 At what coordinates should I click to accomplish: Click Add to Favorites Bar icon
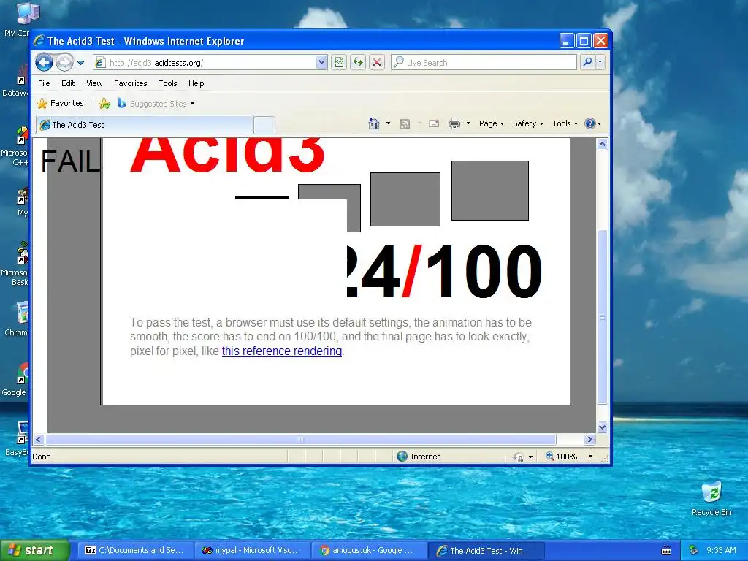[x=104, y=103]
